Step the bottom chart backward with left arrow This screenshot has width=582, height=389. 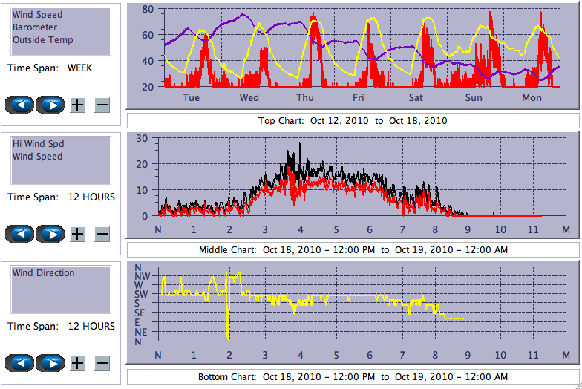20,363
